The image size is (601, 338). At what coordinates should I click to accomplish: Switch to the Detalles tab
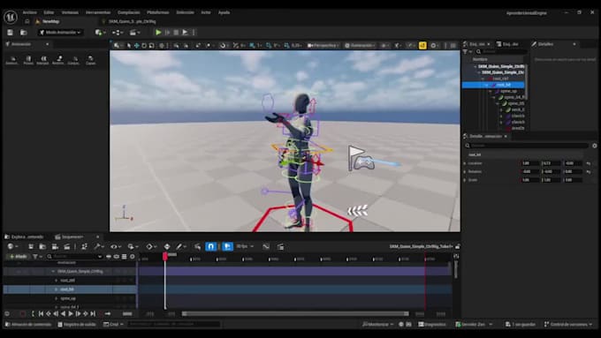[545, 44]
